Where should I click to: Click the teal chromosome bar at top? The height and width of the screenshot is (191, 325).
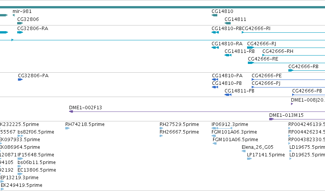163,7
